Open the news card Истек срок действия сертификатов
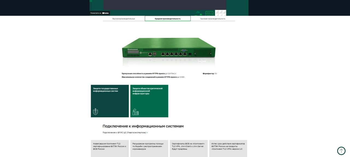 point(228,148)
